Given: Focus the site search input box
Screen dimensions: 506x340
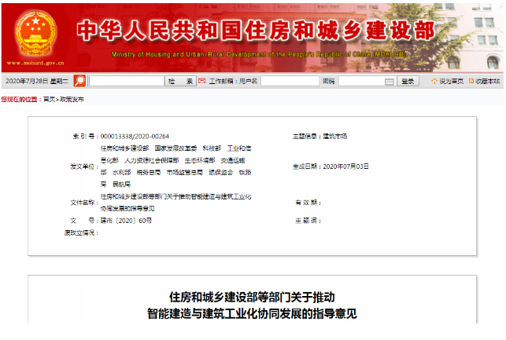Looking at the screenshot, I should coord(127,81).
